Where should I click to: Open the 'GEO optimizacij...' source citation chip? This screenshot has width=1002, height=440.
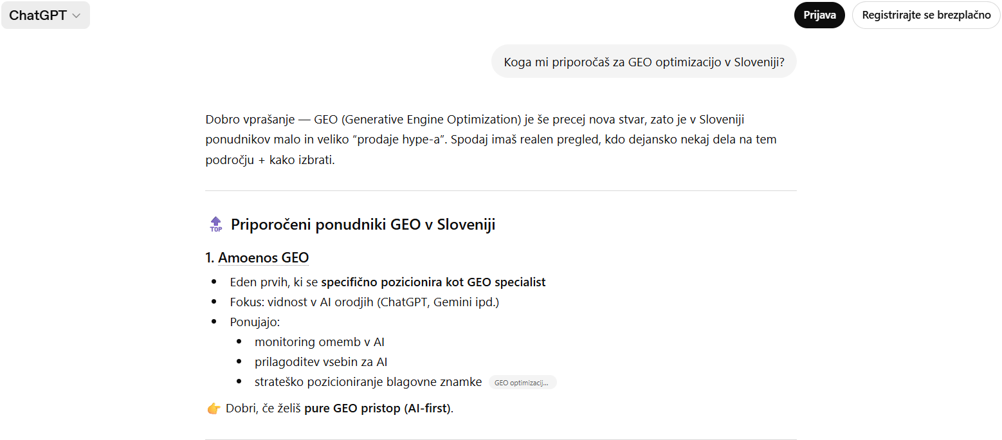pos(522,381)
